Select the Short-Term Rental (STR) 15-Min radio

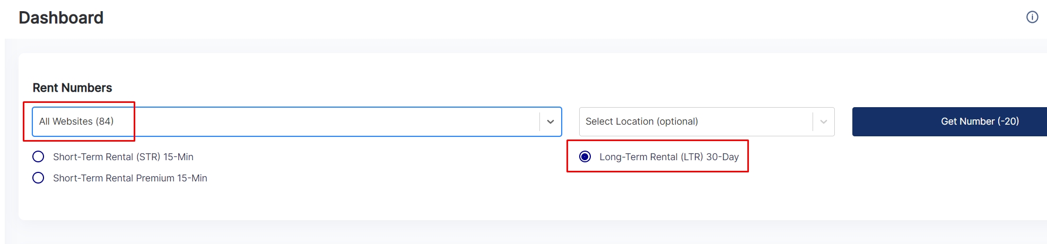pyautogui.click(x=38, y=156)
